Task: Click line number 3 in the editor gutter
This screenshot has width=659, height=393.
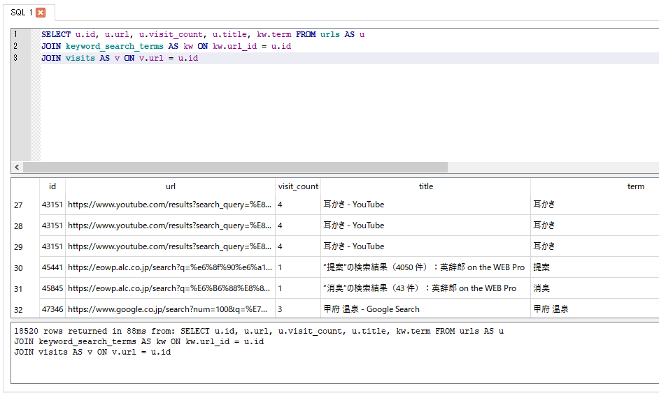Action: 16,58
